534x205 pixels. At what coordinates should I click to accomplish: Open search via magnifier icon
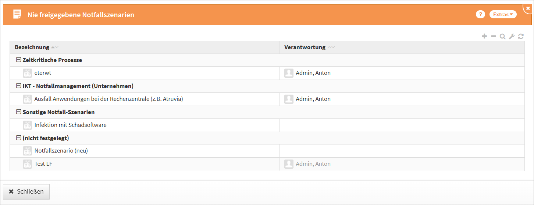click(502, 36)
